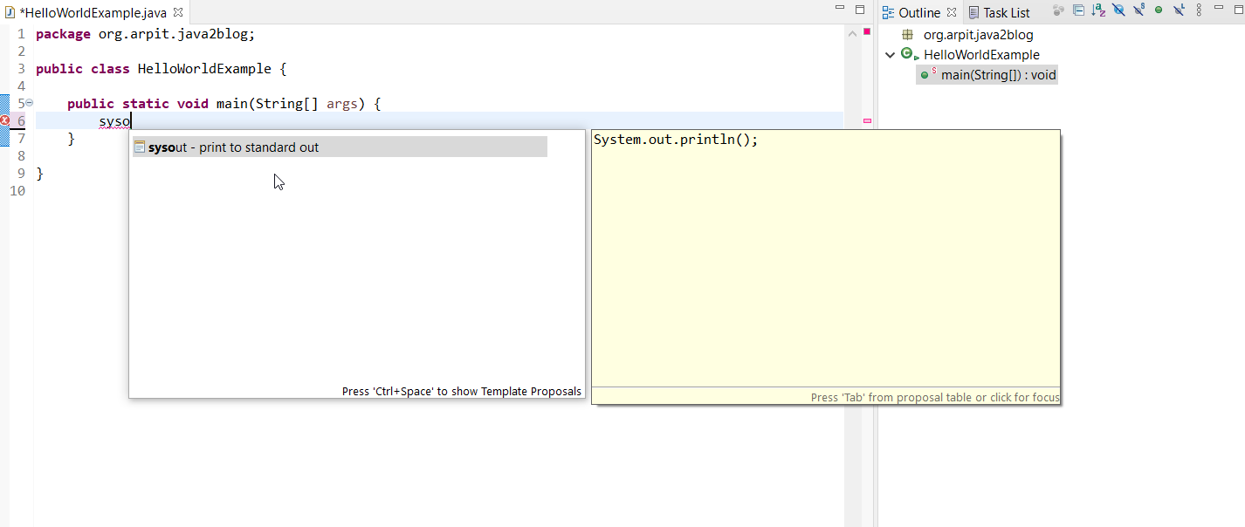1245x527 pixels.
Task: Click the Focus on Active Task icon
Action: (x=1058, y=10)
